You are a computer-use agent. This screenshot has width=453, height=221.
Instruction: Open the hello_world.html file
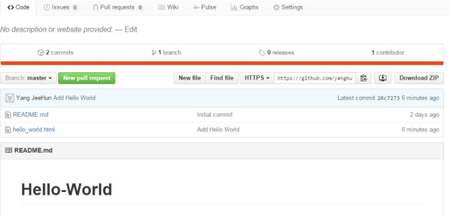(x=34, y=130)
